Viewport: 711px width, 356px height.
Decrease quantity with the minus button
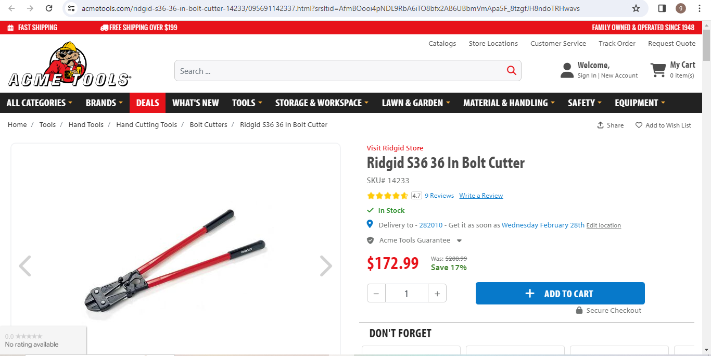point(376,294)
